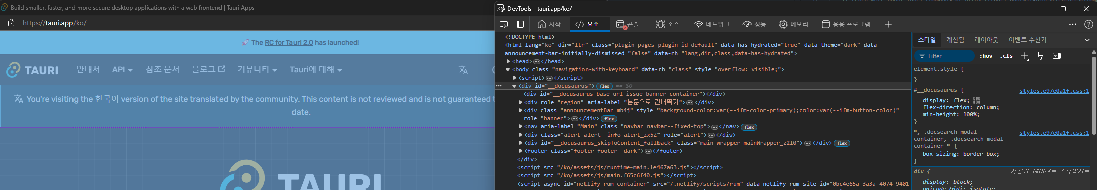Expand the div role="region" node
1097x190 pixels.
[x=521, y=102]
